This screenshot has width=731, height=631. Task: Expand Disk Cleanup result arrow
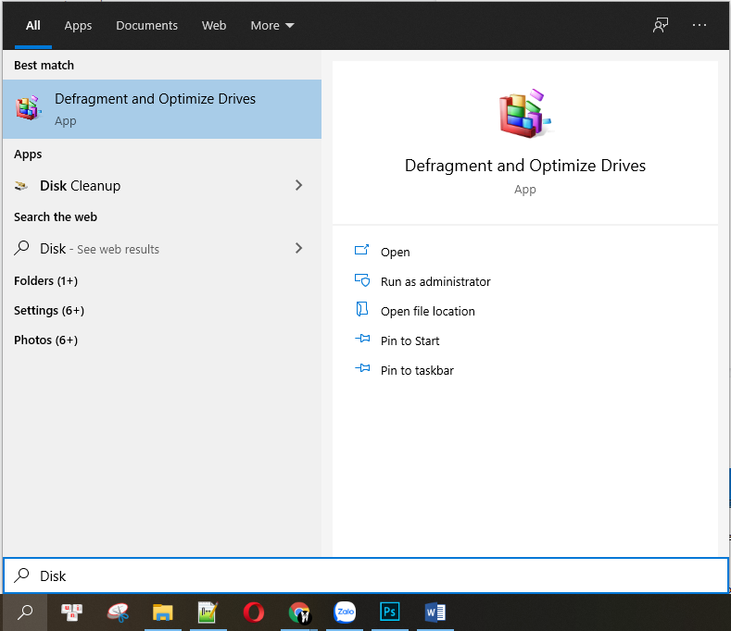pyautogui.click(x=298, y=185)
